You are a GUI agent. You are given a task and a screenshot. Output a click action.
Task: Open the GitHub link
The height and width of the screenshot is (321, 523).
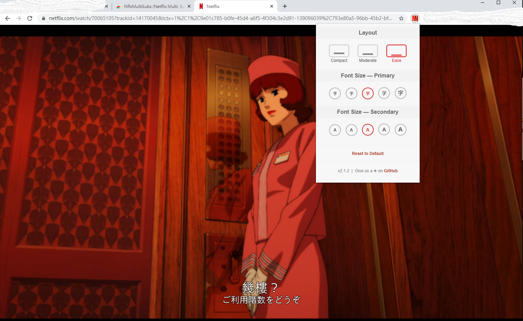point(391,171)
